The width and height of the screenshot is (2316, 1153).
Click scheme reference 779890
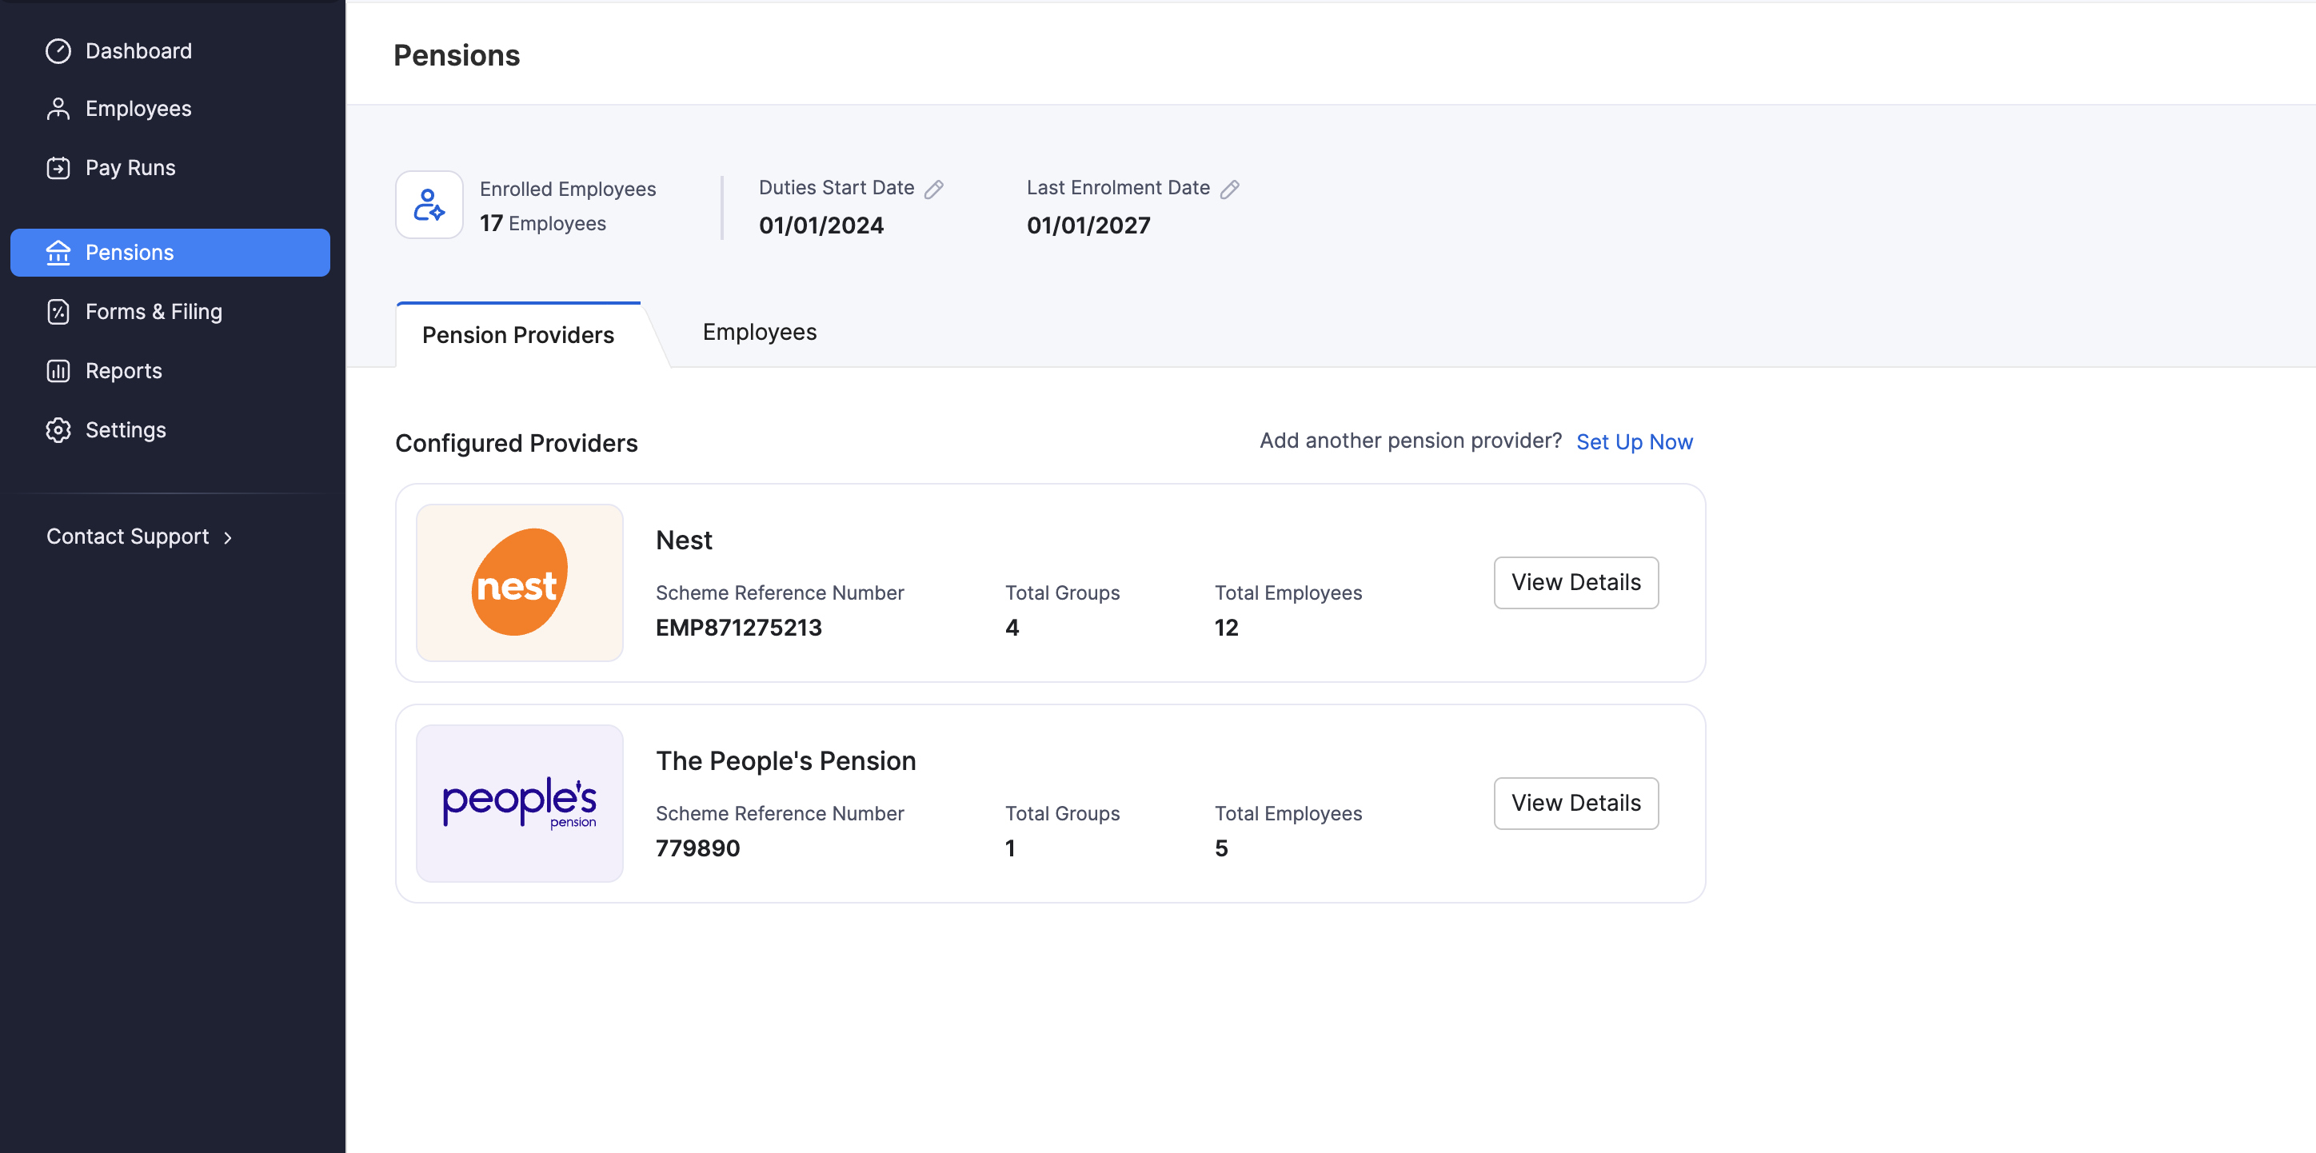click(697, 848)
